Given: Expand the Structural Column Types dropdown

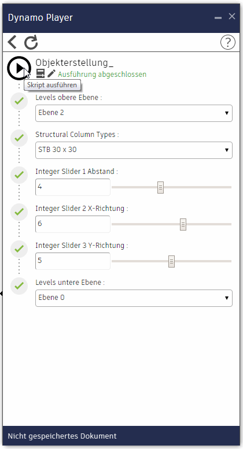Looking at the screenshot, I should tap(134, 150).
